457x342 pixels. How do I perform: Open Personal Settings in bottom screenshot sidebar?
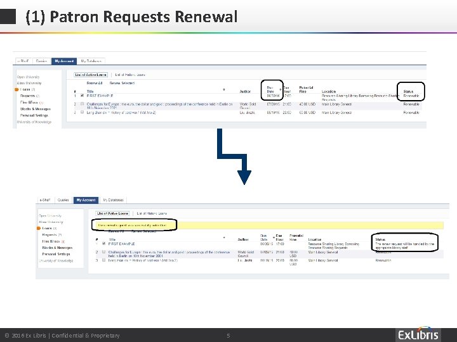(56, 254)
